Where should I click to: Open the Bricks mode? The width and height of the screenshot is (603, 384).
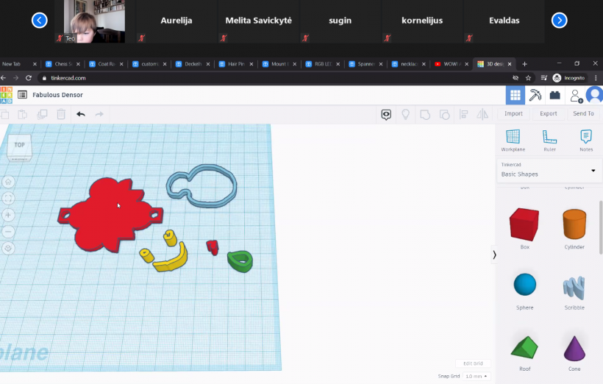coord(555,95)
